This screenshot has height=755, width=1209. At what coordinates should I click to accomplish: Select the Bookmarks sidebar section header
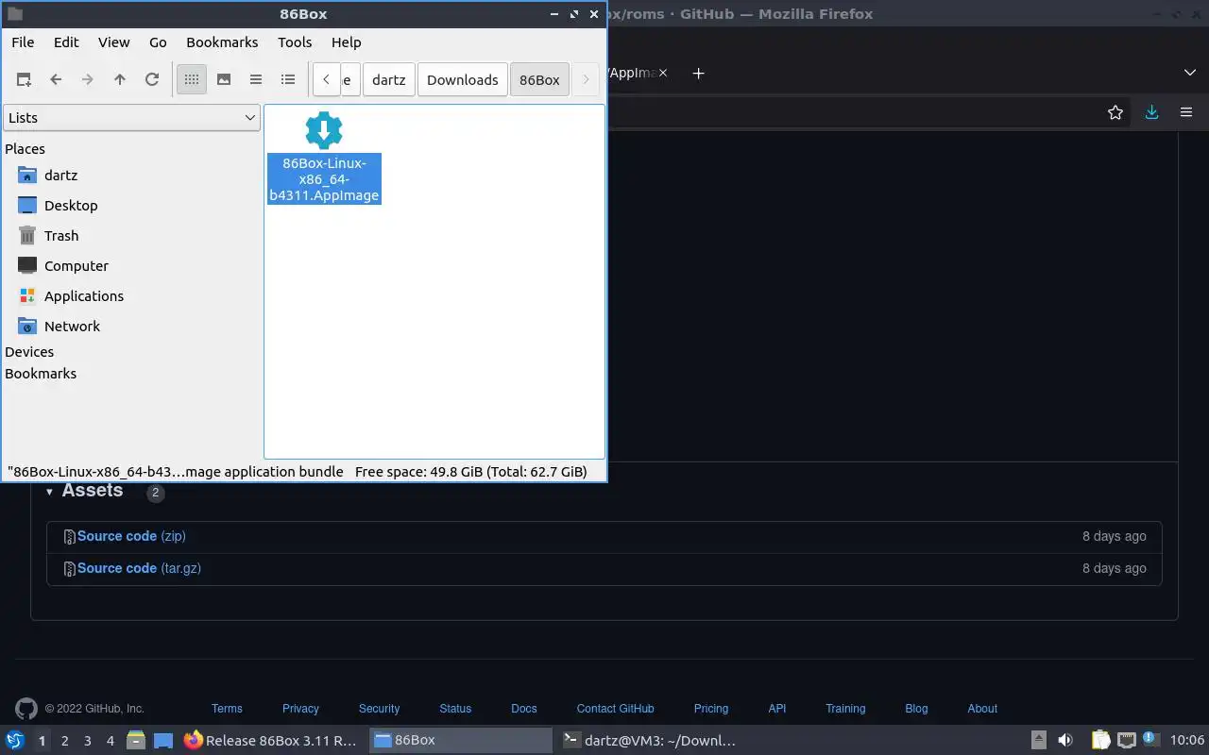click(41, 374)
